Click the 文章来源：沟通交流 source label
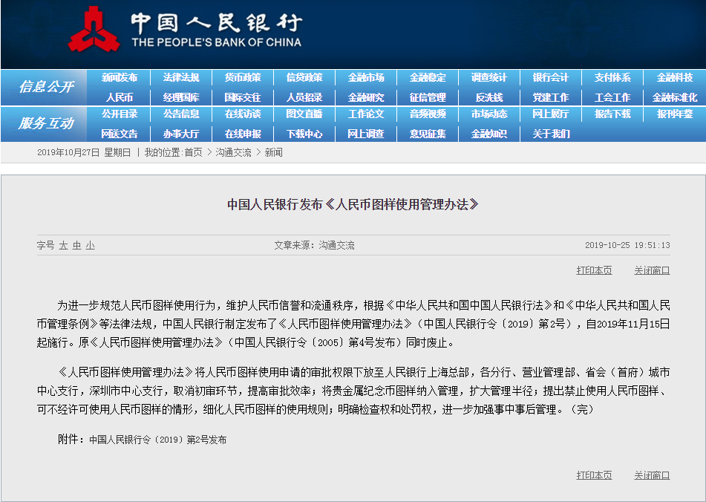The width and height of the screenshot is (706, 502). [314, 245]
